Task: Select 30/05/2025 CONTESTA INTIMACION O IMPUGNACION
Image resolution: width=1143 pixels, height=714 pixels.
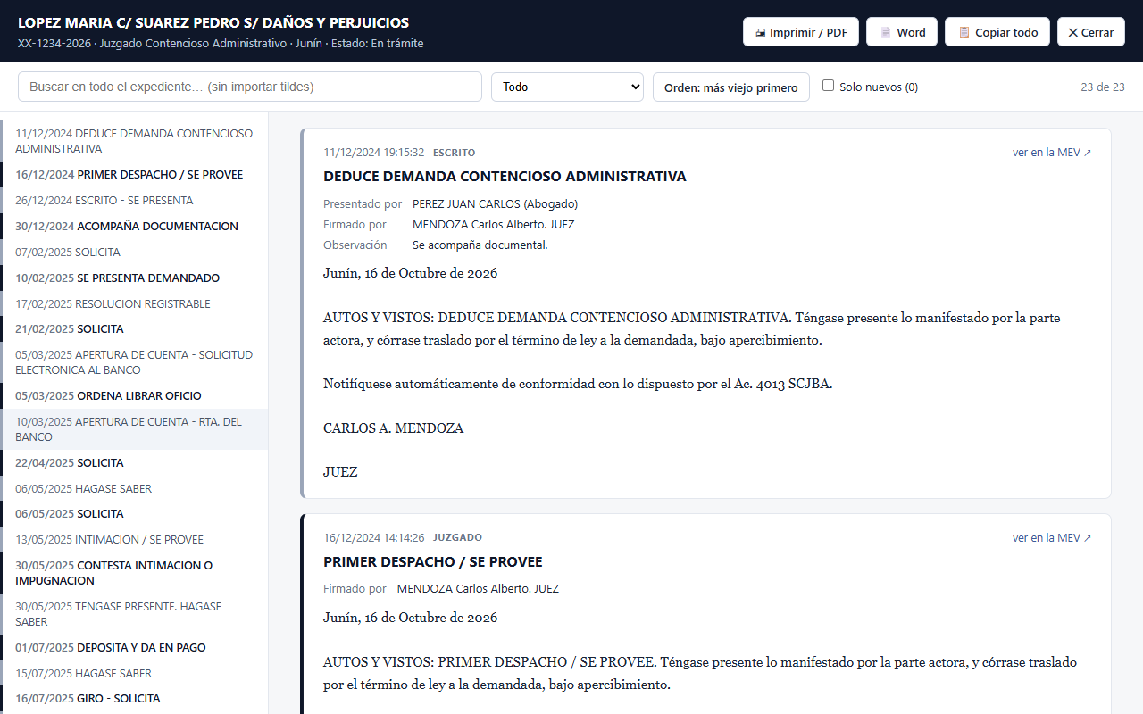Action: tap(134, 573)
